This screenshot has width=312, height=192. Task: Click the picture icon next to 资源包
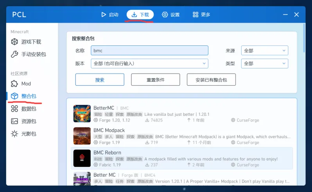point(14,121)
